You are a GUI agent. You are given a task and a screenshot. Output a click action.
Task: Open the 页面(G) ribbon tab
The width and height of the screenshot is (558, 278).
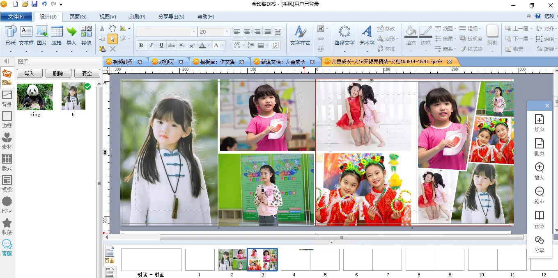(78, 17)
